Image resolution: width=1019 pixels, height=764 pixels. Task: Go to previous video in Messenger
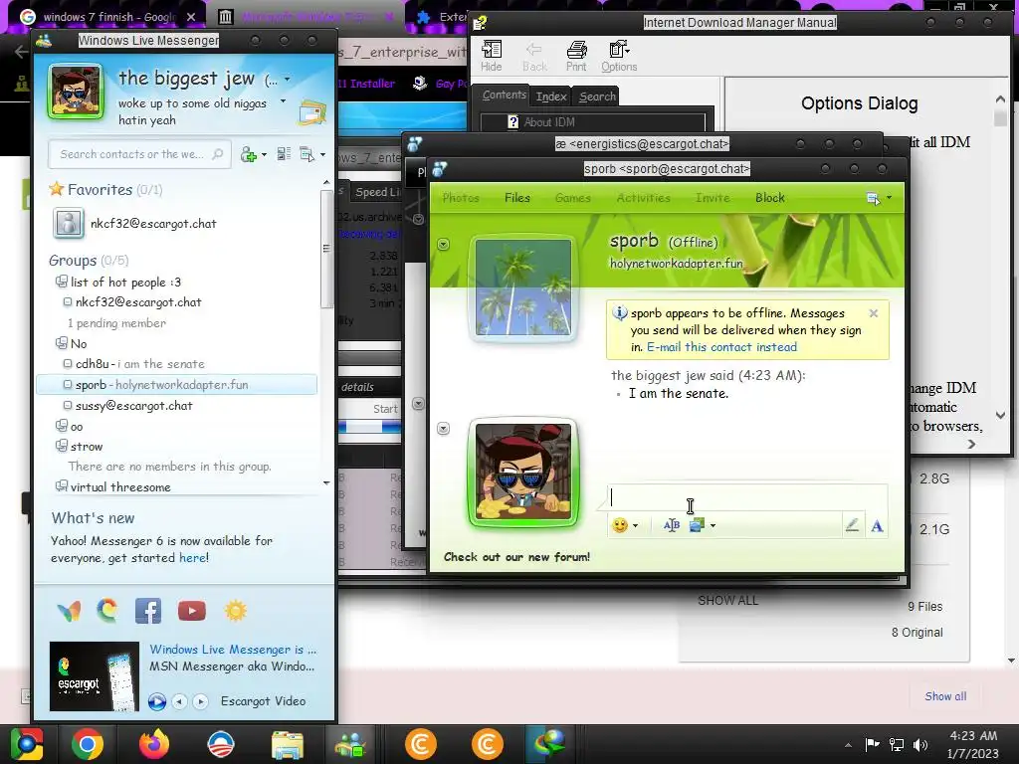coord(180,701)
